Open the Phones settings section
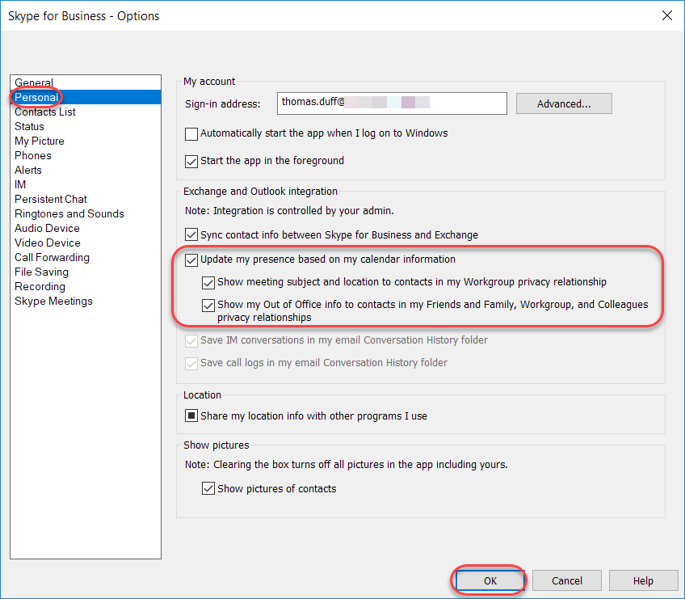 pos(32,155)
